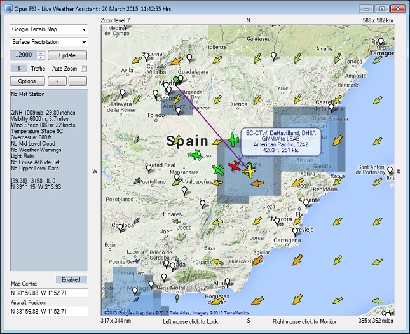Image resolution: width=410 pixels, height=334 pixels.
Task: Zoom out with the minus button
Action: [x=78, y=81]
